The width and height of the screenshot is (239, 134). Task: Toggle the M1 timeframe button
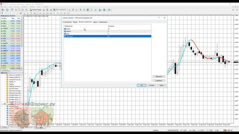(40, 13)
